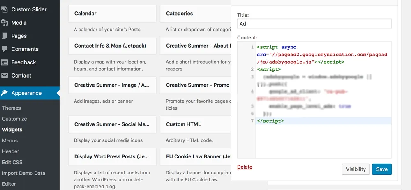Click the line 2 <script> tag

point(269,69)
